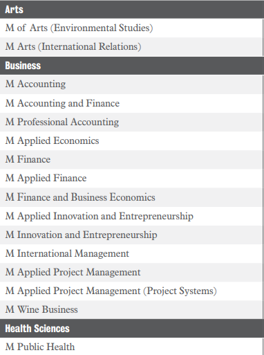This screenshot has width=264, height=355.
Task: Click the word Entrepreneurship in Applied Innovation row
Action: (x=156, y=217)
